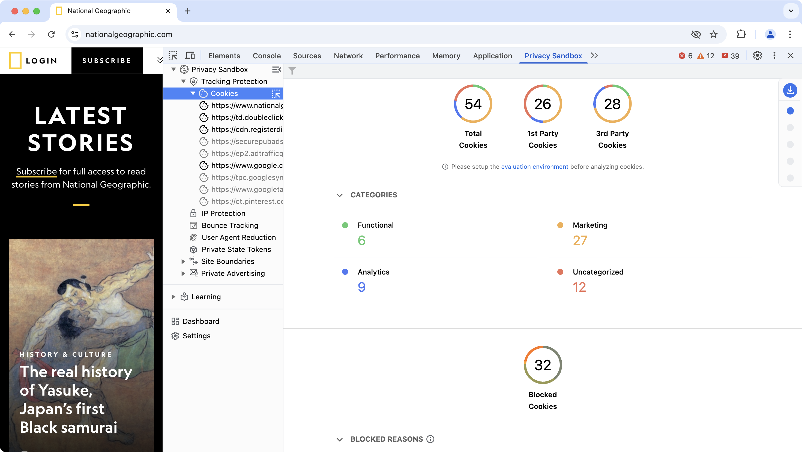Select second page-indicator dot under download button
Screen dimensions: 802x452
coord(790,128)
